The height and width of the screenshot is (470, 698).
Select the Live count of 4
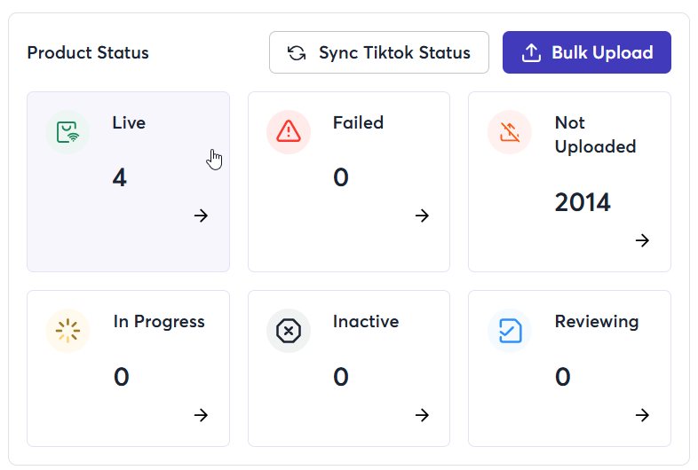[119, 177]
